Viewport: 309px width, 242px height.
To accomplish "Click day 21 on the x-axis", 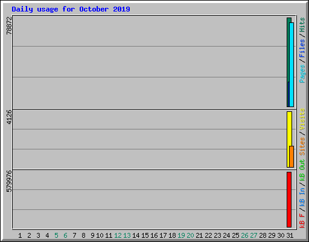I will pyautogui.click(x=199, y=235).
